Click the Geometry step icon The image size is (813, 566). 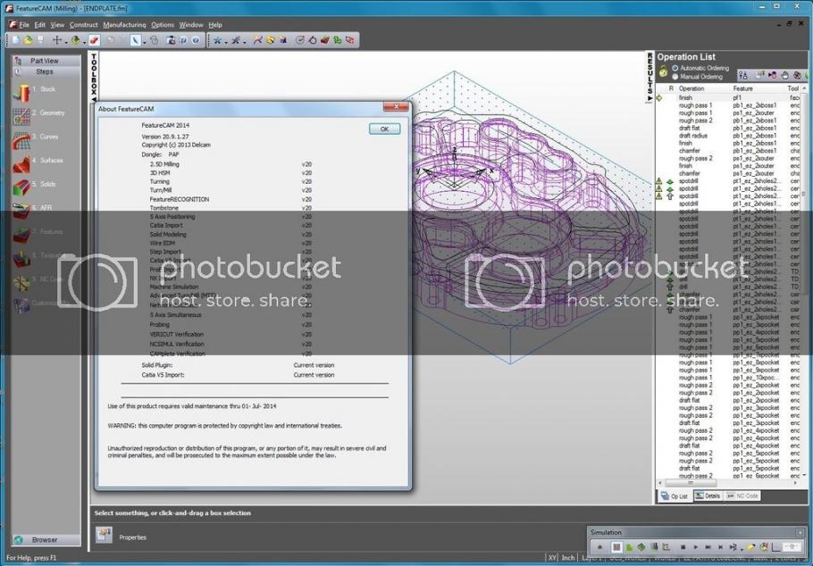click(x=21, y=117)
